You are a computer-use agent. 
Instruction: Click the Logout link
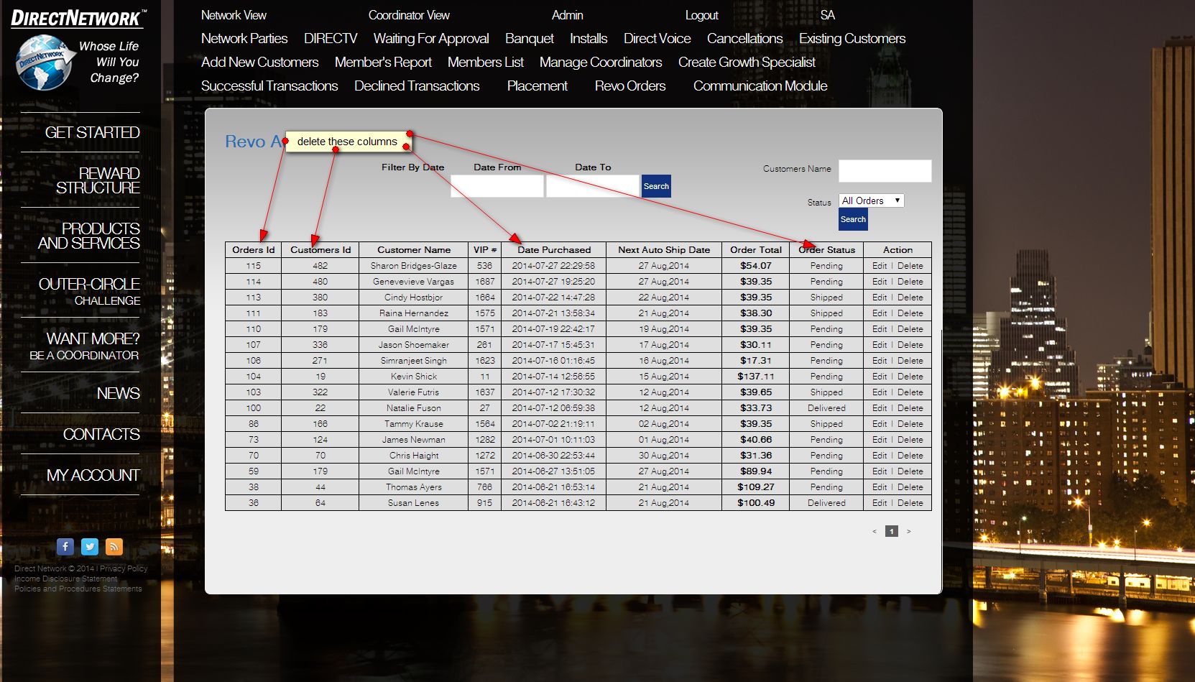[x=701, y=15]
